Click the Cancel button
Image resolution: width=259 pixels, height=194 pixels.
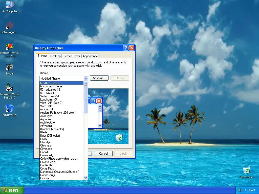pos(103,153)
